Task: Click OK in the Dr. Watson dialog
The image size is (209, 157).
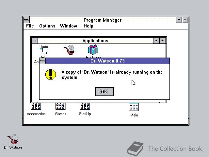Action: click(x=104, y=92)
